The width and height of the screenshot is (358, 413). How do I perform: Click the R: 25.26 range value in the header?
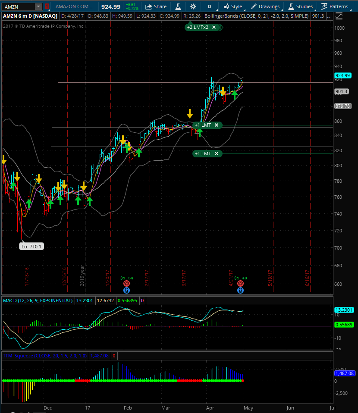click(x=192, y=16)
